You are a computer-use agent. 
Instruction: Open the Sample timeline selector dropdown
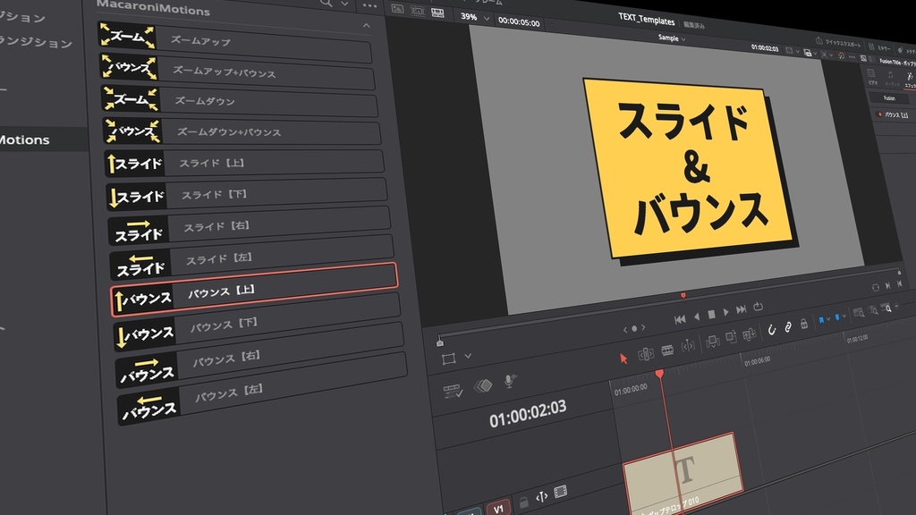click(x=669, y=38)
